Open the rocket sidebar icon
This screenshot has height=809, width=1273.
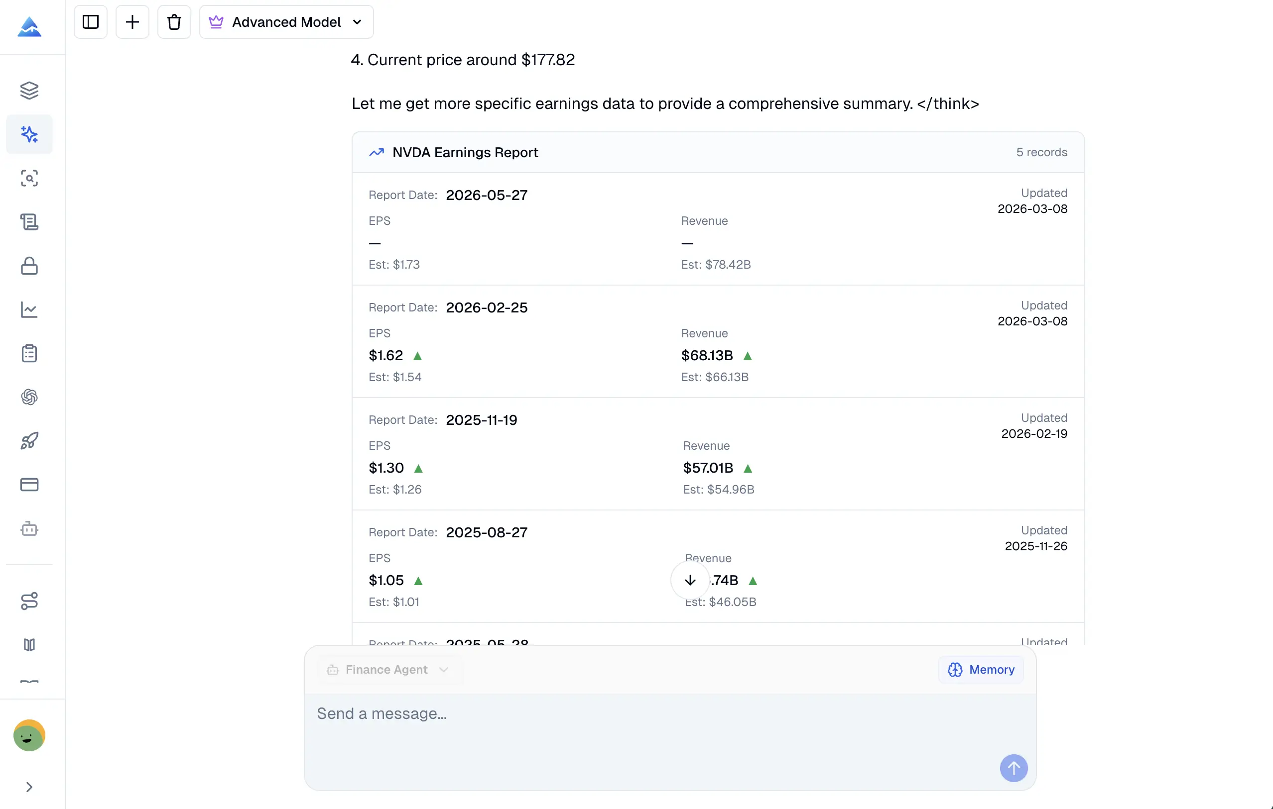29,440
